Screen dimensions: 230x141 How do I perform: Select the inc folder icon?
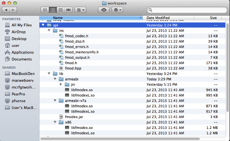55,30
